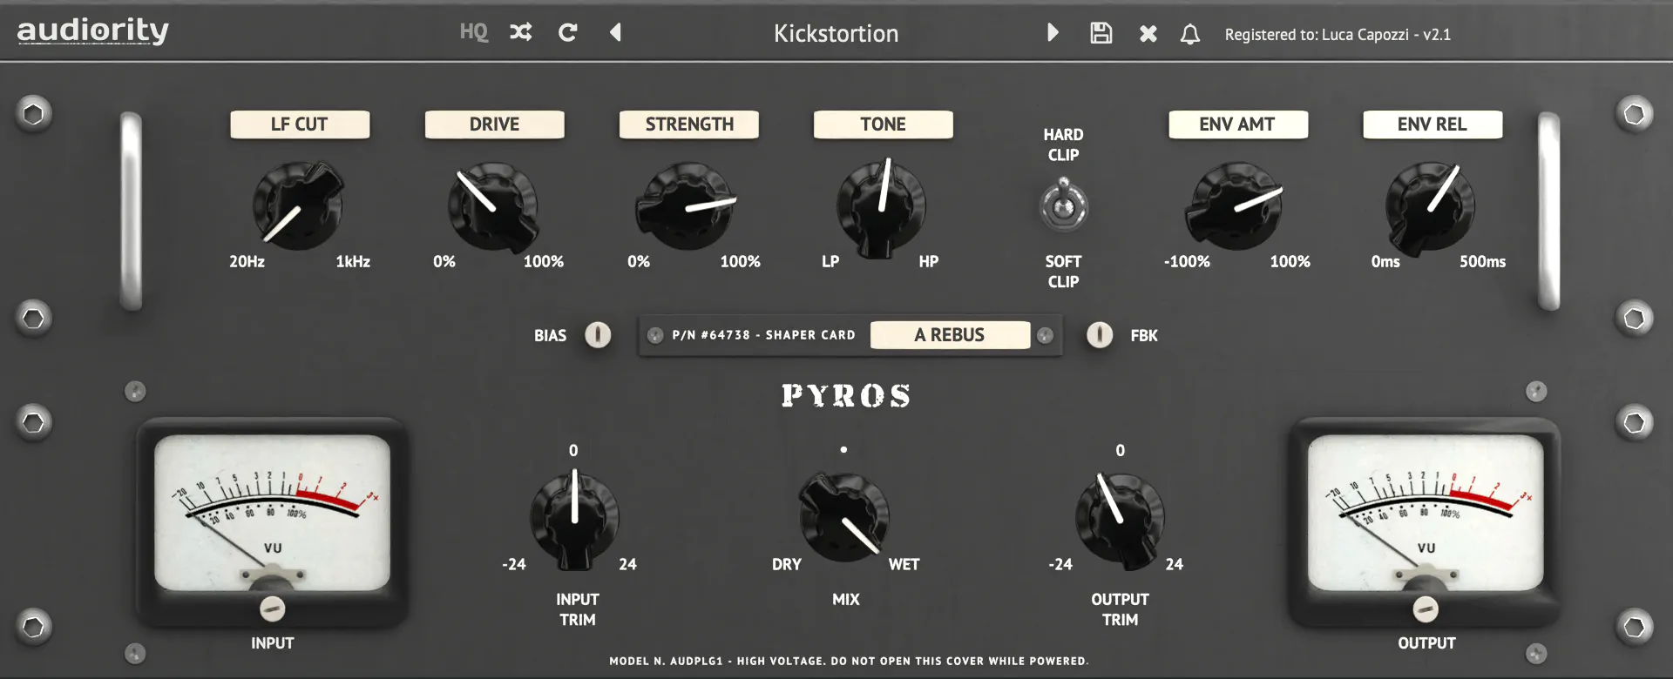Click the LP label by the TONE knob
Screen dimensions: 1673x679
click(830, 262)
